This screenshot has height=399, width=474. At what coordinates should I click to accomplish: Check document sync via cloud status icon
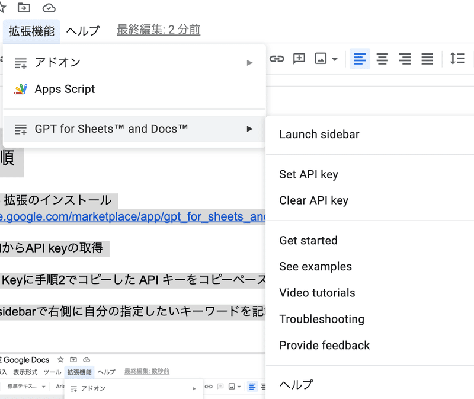click(49, 8)
